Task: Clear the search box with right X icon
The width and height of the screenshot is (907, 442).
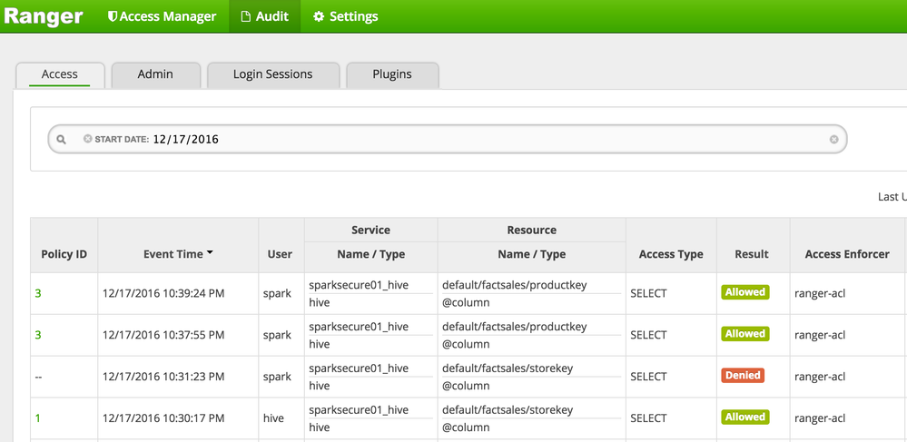Action: point(833,140)
